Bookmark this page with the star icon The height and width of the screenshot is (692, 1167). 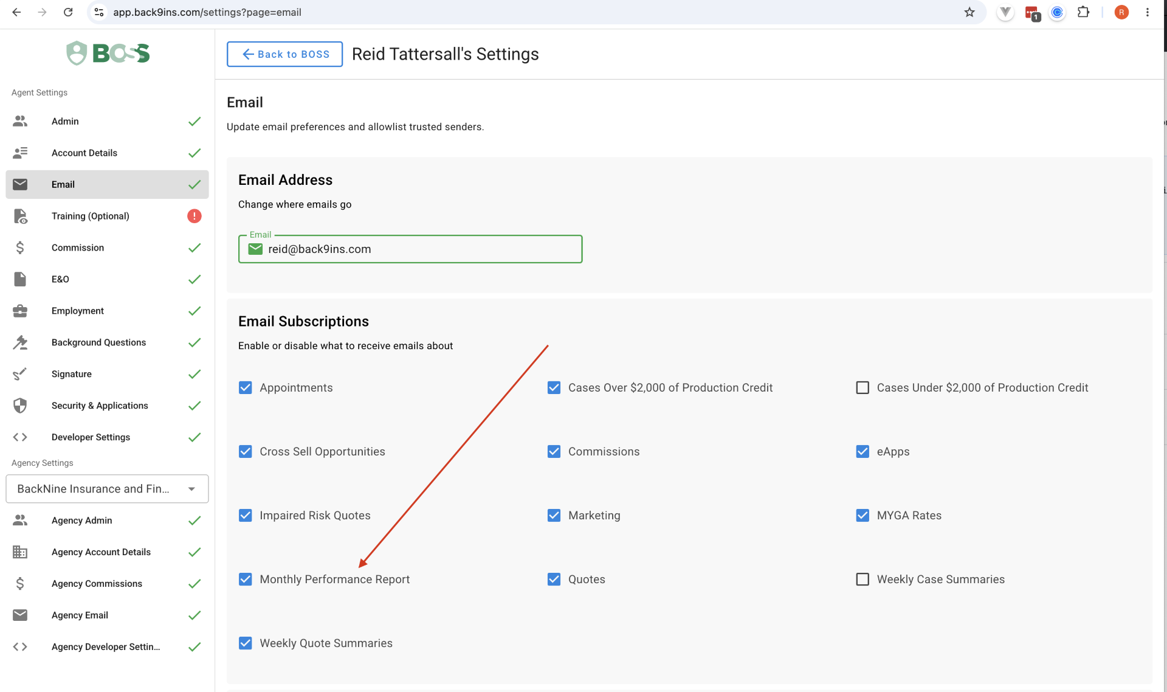click(x=969, y=12)
